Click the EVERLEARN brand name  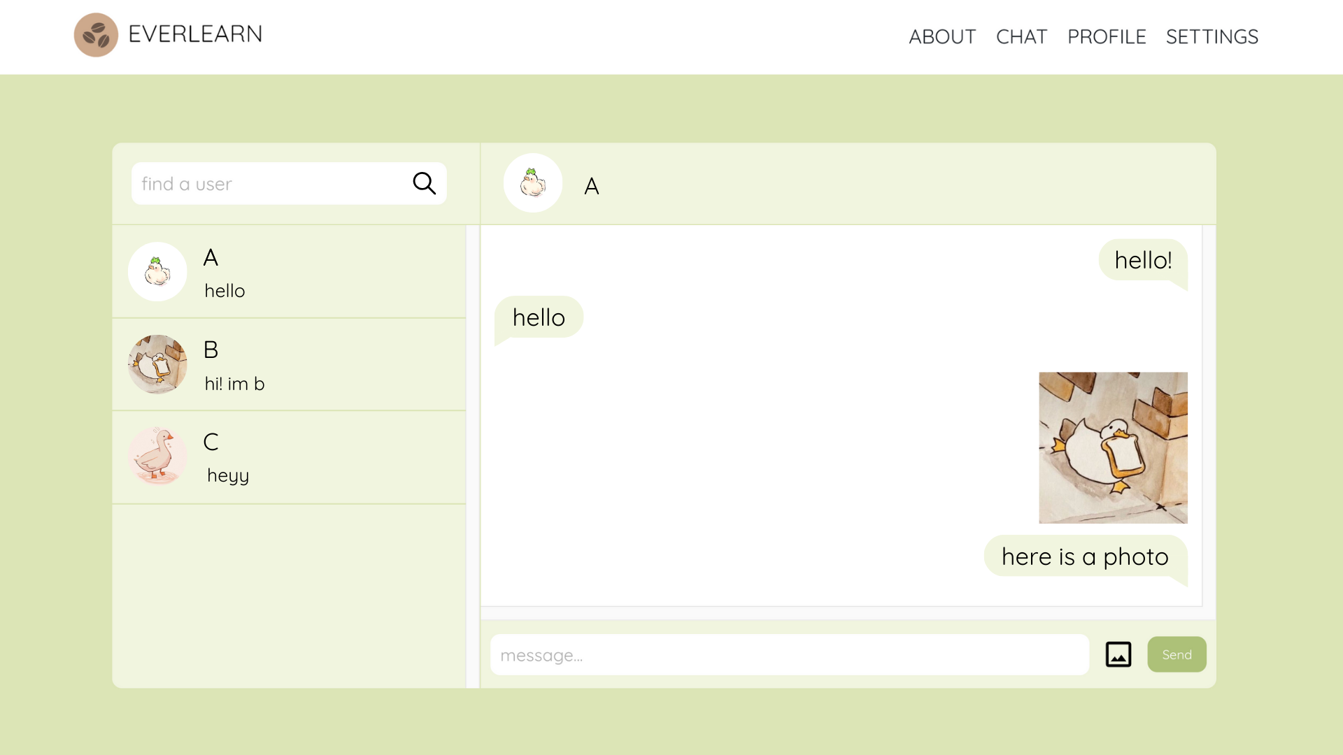click(x=195, y=34)
